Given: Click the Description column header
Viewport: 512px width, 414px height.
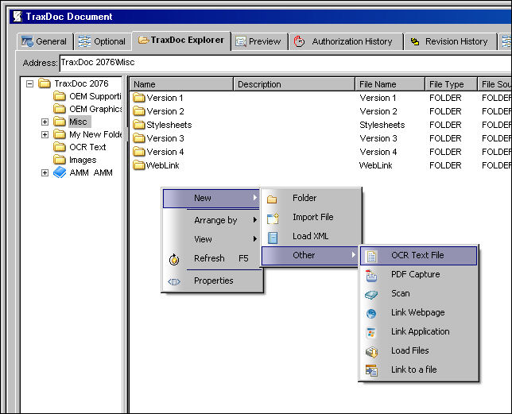Looking at the screenshot, I should click(x=294, y=84).
